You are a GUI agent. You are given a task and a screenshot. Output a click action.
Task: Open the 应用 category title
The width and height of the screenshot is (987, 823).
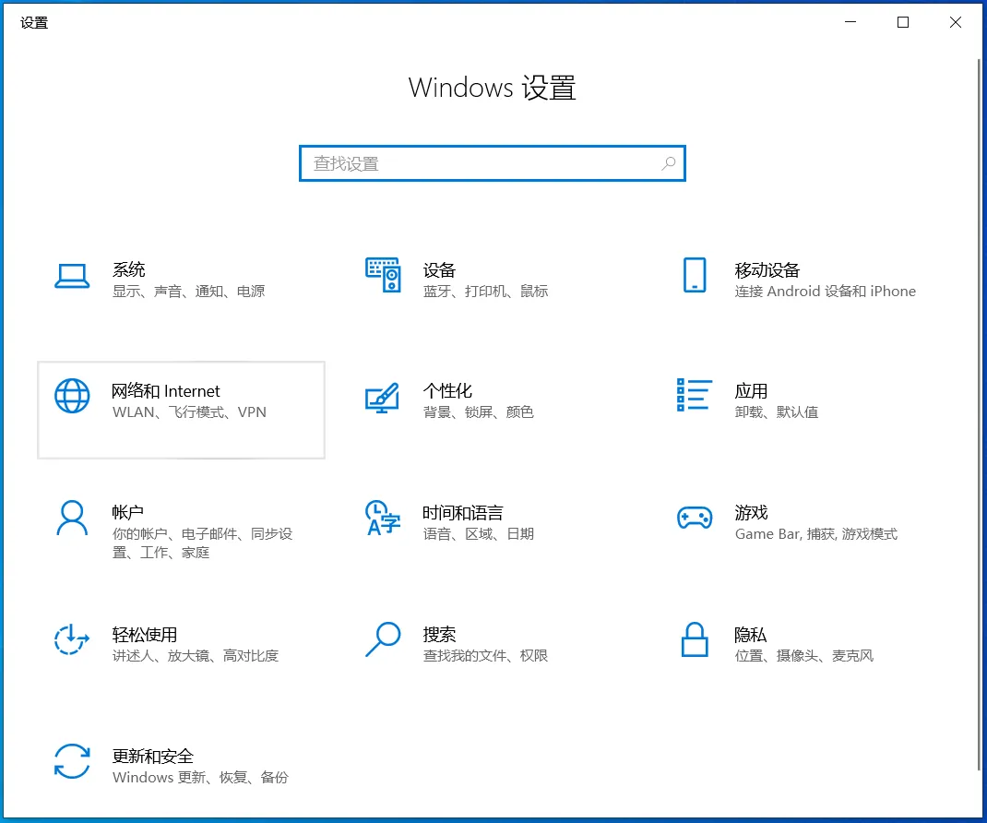click(751, 391)
